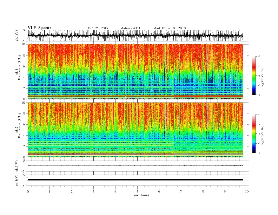Click the ch.1 PSD color scale bar

(254, 76)
